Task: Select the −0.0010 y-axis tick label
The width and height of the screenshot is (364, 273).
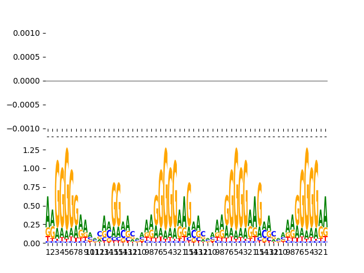Action: tap(24, 129)
